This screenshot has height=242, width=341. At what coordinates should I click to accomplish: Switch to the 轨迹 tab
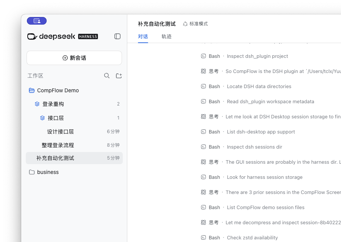pyautogui.click(x=166, y=36)
